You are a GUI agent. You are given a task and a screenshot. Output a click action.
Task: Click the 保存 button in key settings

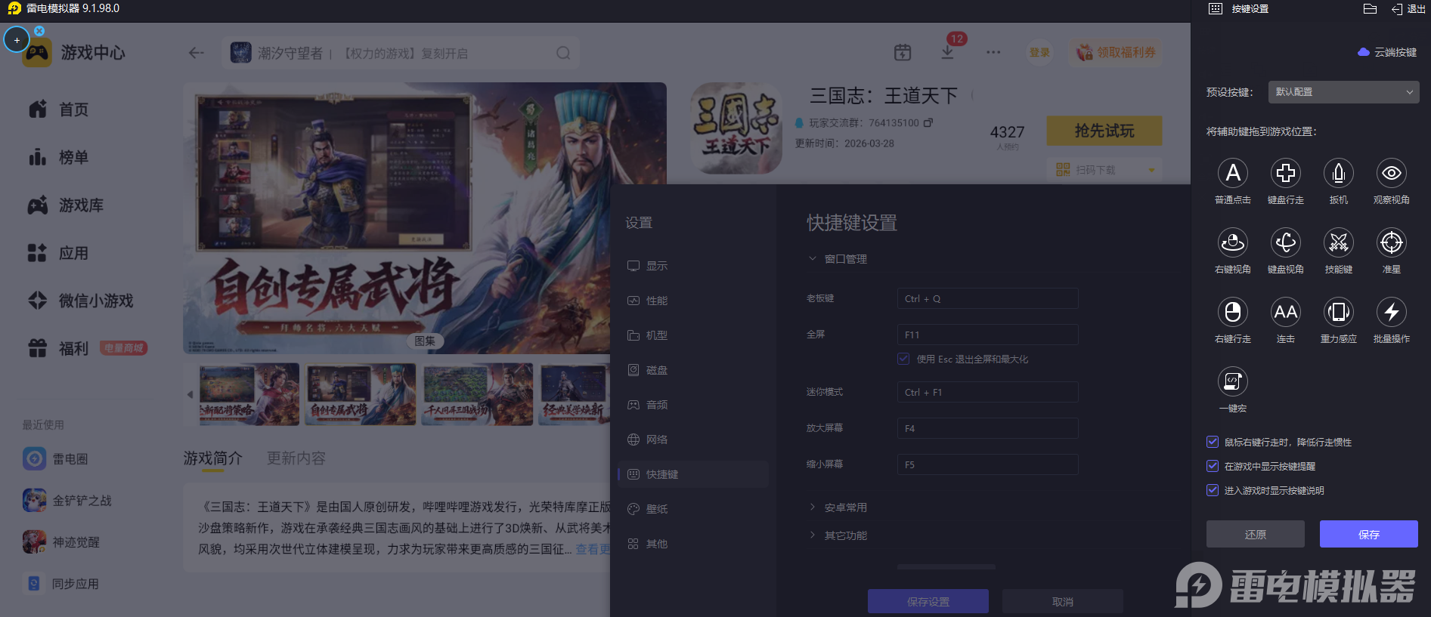pos(1369,534)
